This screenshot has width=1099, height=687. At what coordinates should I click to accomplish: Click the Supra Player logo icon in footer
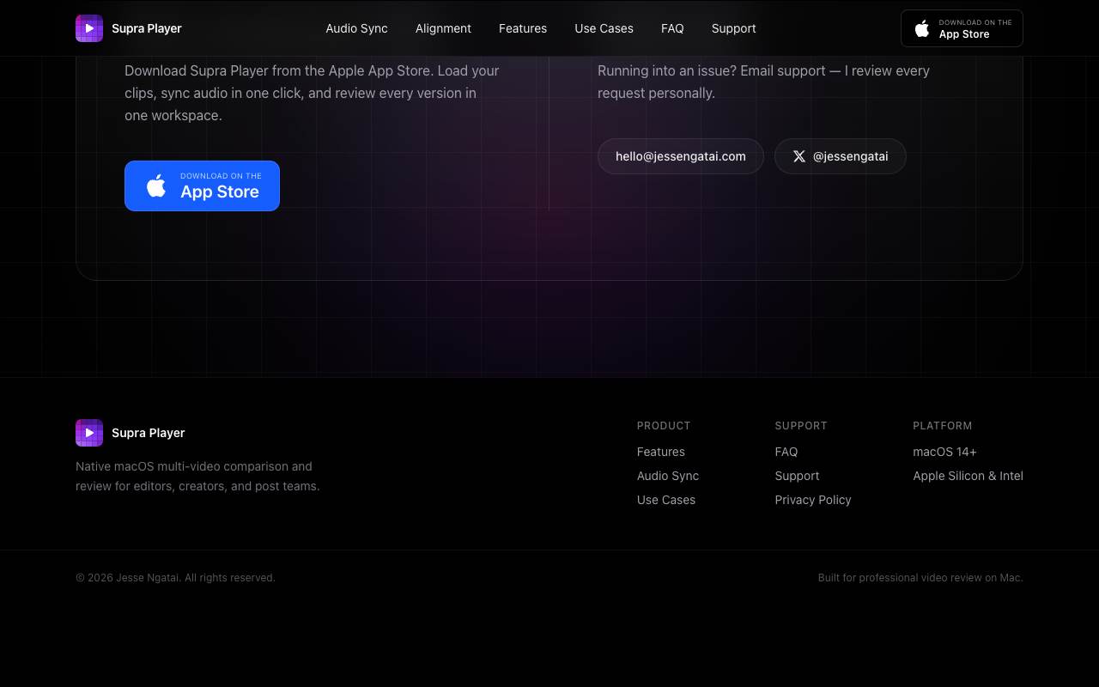point(89,433)
